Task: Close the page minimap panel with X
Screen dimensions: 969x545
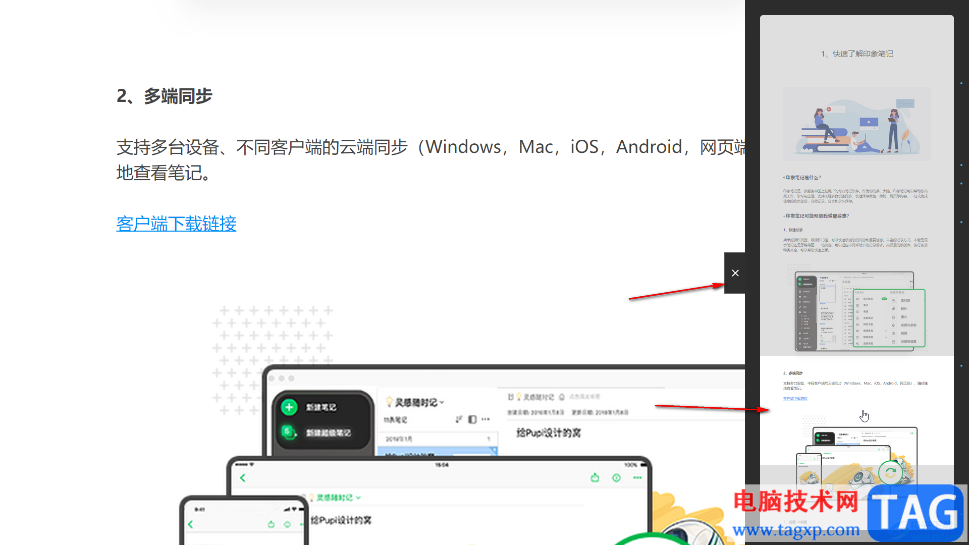Action: pos(735,273)
